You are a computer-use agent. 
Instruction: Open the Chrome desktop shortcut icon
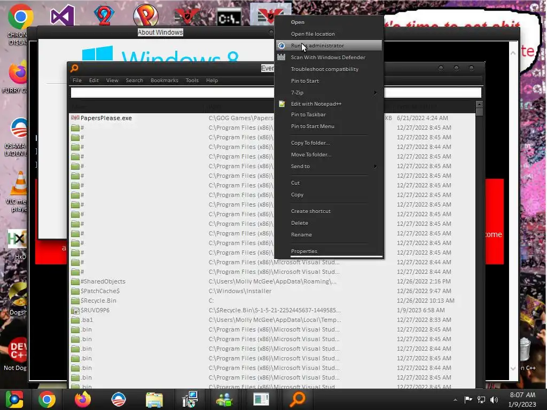(20, 17)
